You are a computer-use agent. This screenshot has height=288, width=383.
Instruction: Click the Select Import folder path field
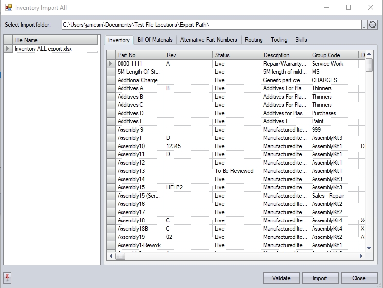[x=211, y=25]
